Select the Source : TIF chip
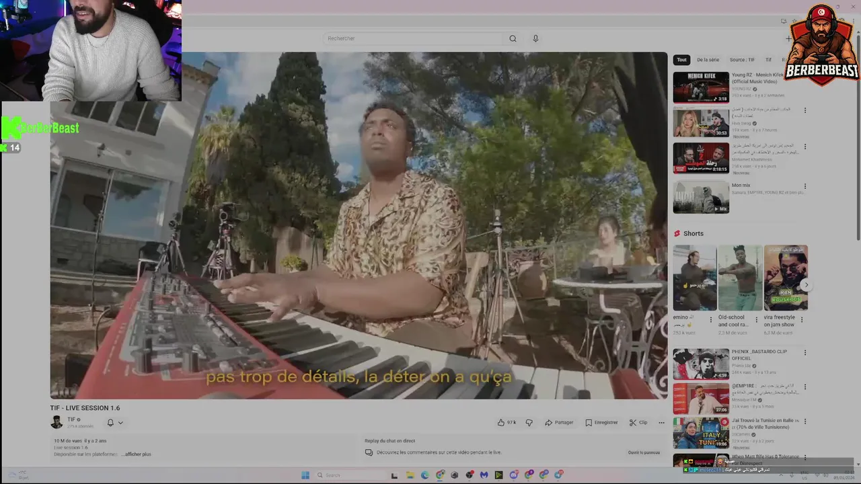Viewport: 861px width, 484px height. point(742,60)
